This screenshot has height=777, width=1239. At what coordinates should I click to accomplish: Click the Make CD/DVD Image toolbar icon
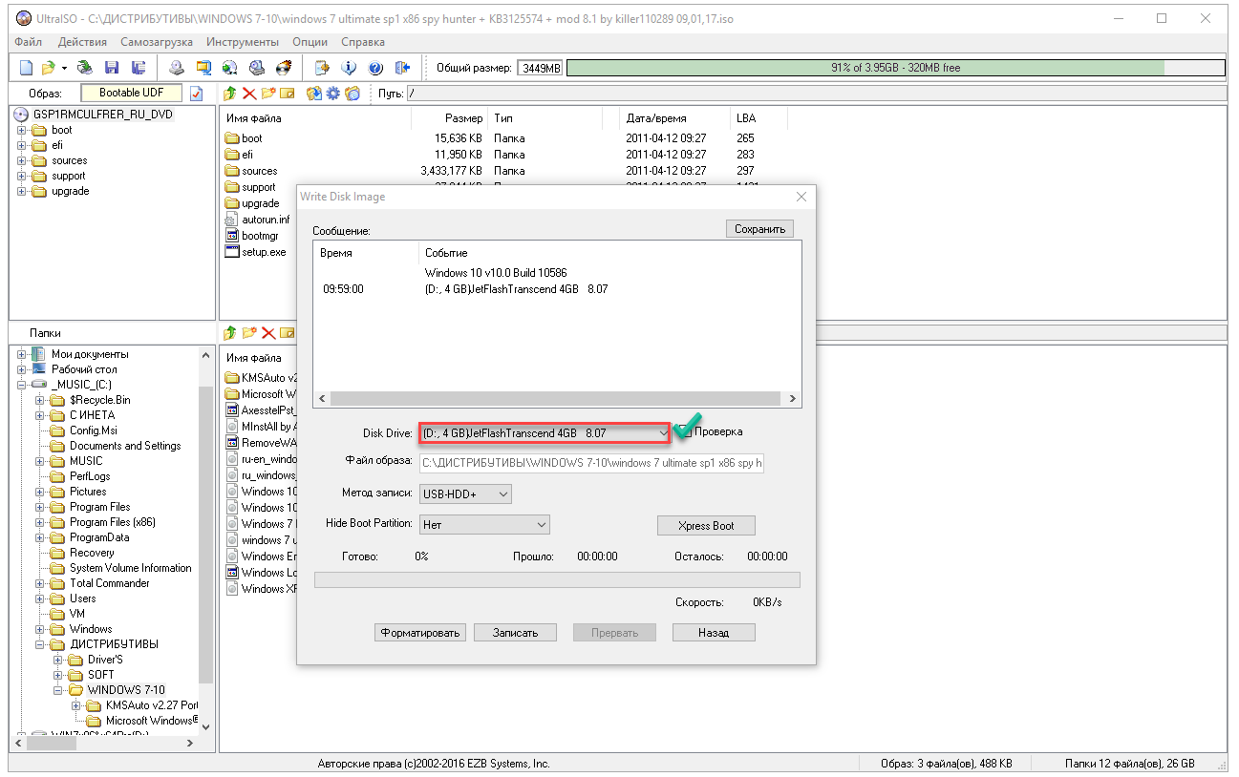click(x=177, y=68)
